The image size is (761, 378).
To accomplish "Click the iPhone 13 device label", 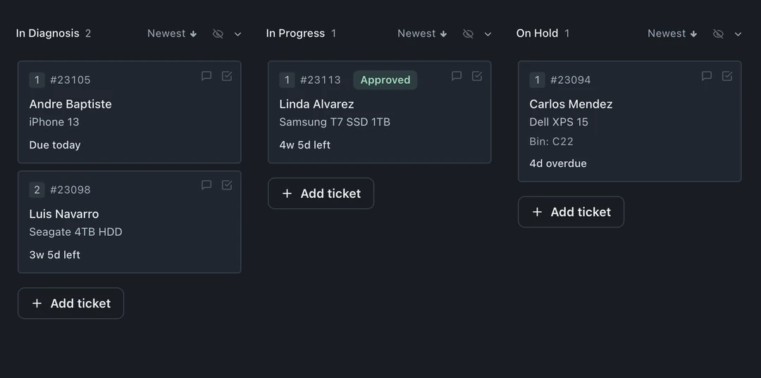I will [54, 122].
